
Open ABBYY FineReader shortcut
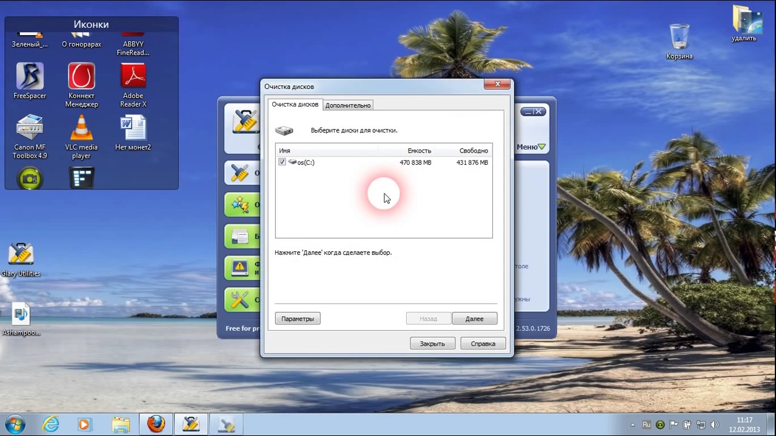pos(133,45)
